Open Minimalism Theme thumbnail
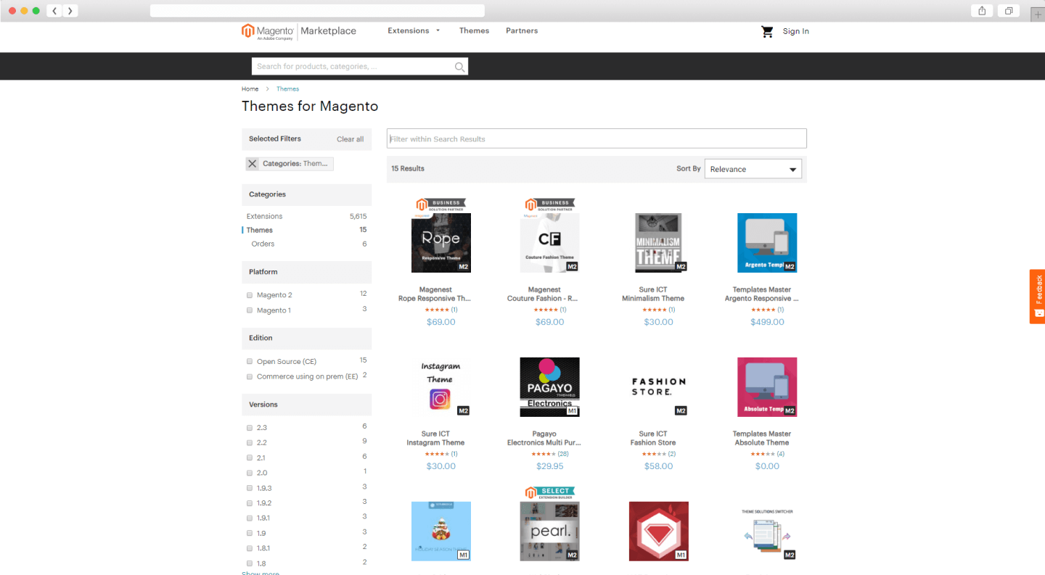 pos(658,242)
